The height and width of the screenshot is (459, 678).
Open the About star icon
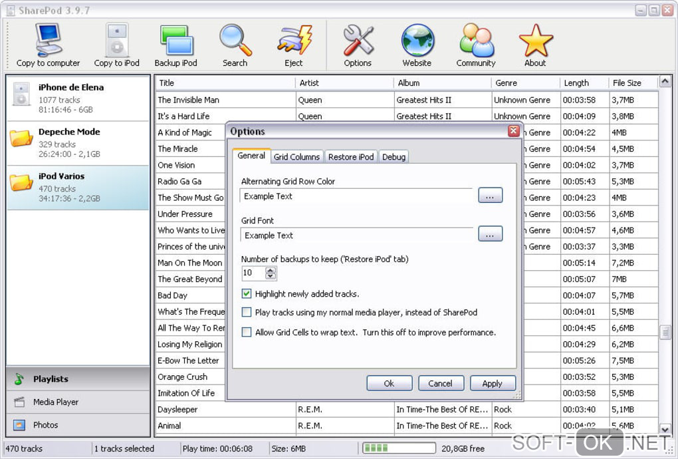(535, 41)
